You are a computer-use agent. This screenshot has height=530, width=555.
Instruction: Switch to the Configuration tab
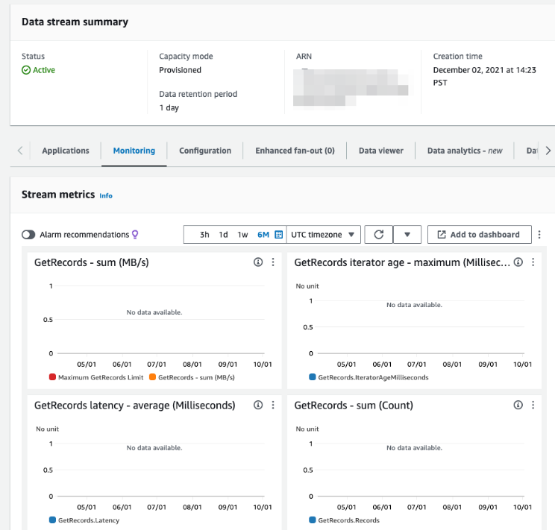[205, 151]
